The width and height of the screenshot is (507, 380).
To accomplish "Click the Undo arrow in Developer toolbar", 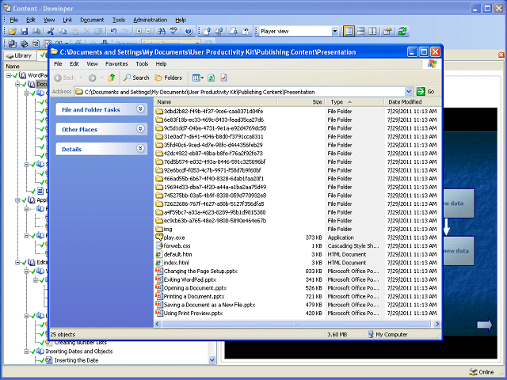I will [x=113, y=32].
